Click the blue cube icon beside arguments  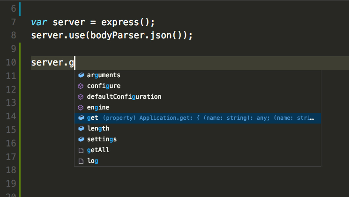click(81, 75)
